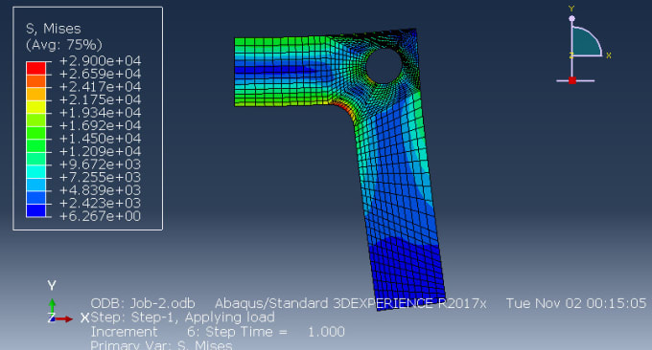Click legend value '+9.672e+03'
Image resolution: width=652 pixels, height=350 pixels.
(101, 164)
